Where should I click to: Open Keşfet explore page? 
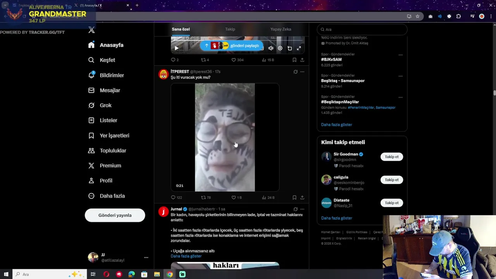coord(102,60)
